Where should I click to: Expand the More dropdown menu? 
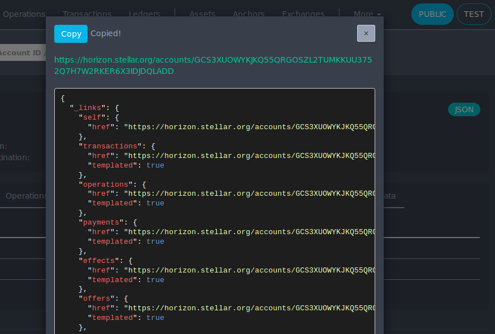(367, 14)
